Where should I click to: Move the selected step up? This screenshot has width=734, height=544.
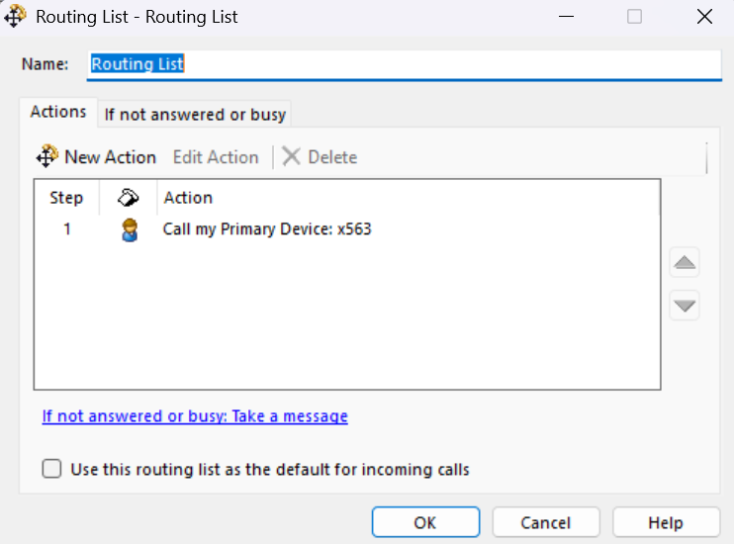(685, 263)
